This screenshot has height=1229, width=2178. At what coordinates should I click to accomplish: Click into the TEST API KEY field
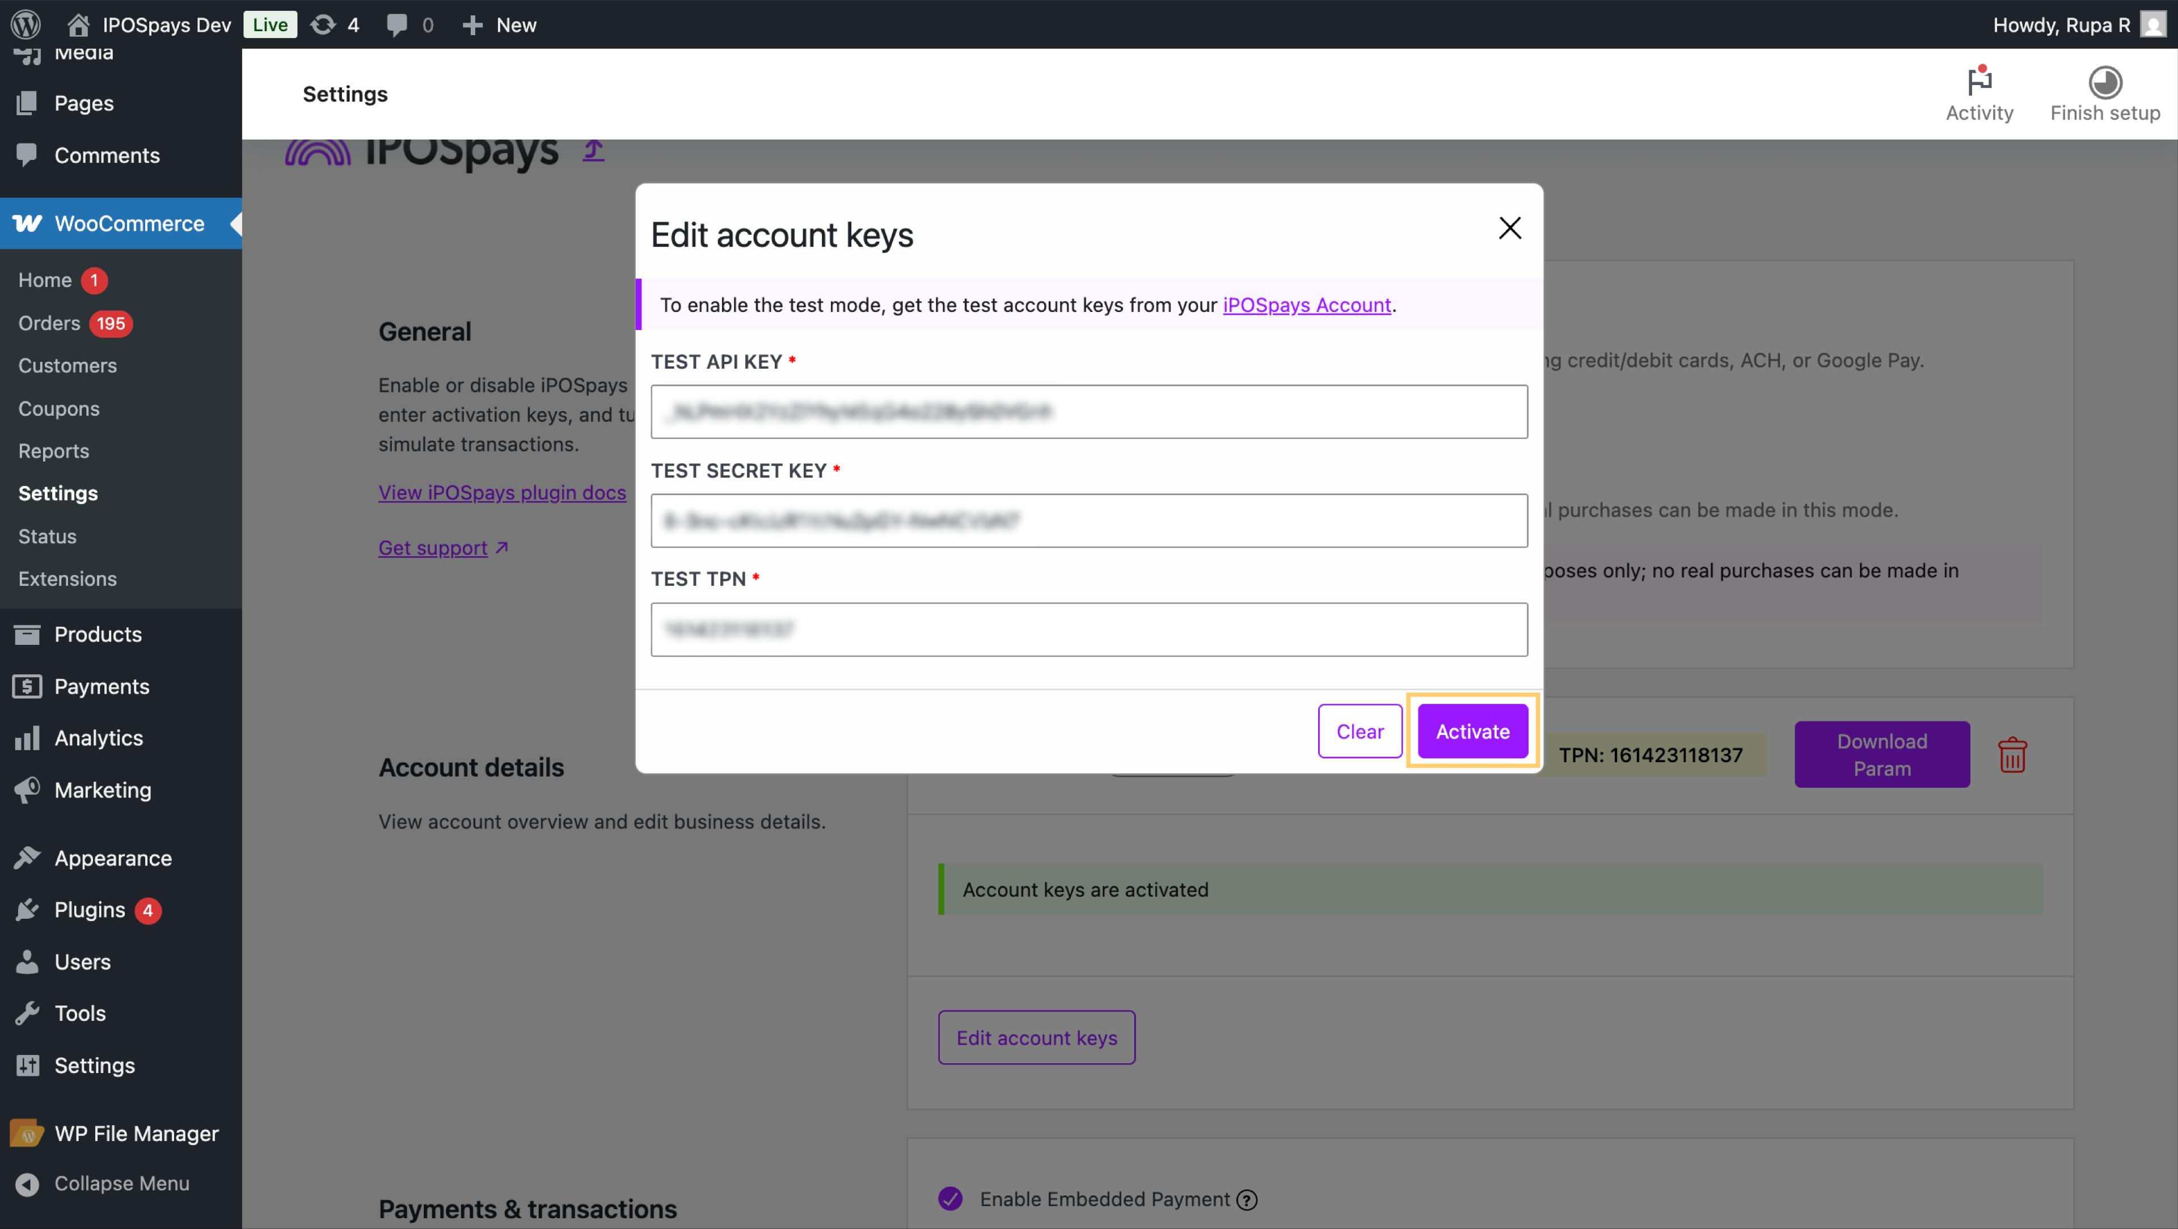coord(1088,412)
